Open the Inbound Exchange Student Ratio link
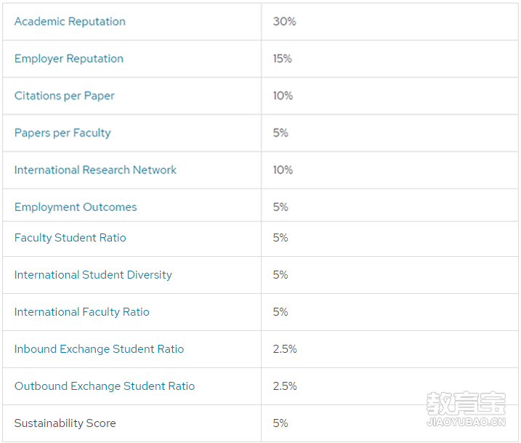Screen dimensions: 521x443 pos(99,349)
